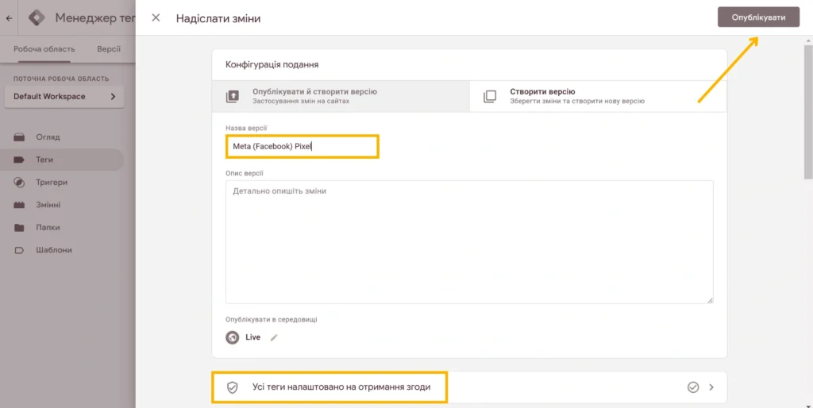813x408 pixels.
Task: Open the Шаблони section
Action: pos(62,250)
